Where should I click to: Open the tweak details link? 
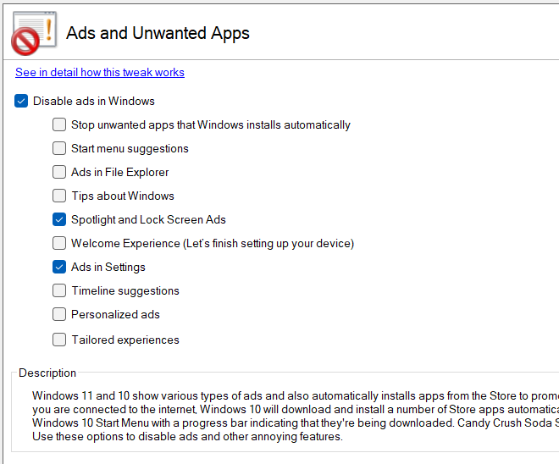coord(100,73)
